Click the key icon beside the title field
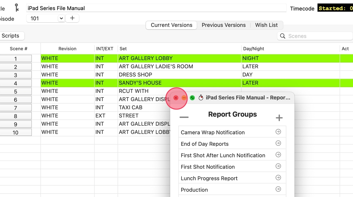Viewport: 353px width, 197px height. pyautogui.click(x=17, y=8)
